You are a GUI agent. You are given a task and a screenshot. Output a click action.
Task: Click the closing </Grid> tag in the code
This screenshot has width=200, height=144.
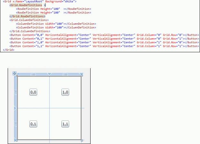pyautogui.click(x=9, y=50)
